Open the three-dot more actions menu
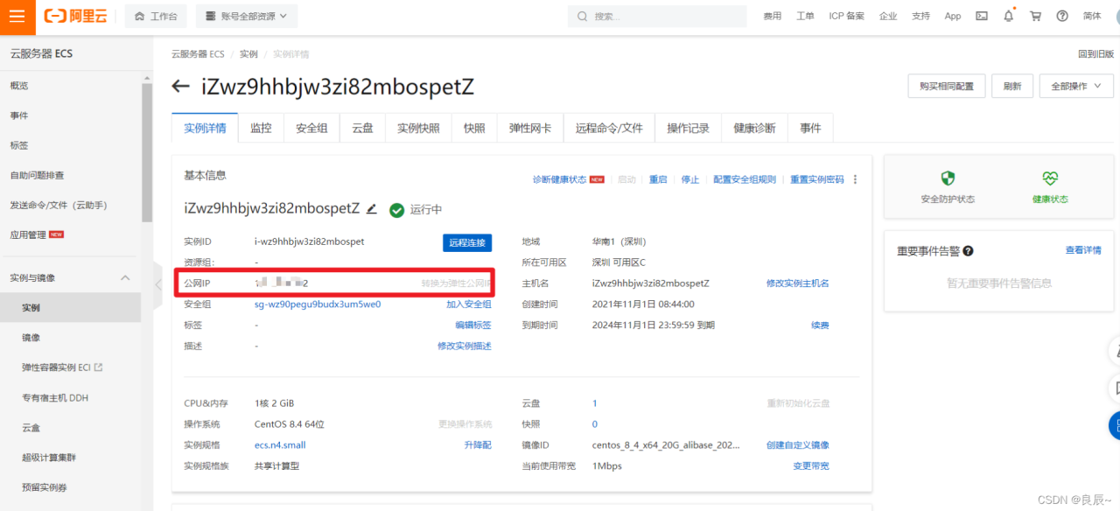The image size is (1120, 511). coord(856,179)
